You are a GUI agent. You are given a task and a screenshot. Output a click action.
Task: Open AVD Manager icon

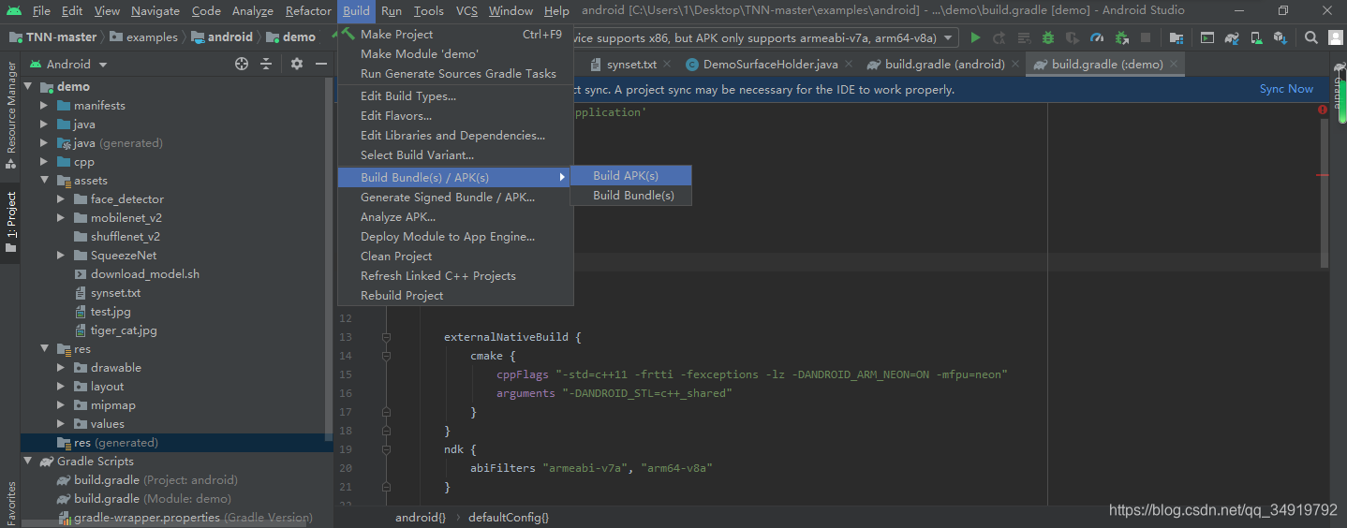tap(1256, 37)
